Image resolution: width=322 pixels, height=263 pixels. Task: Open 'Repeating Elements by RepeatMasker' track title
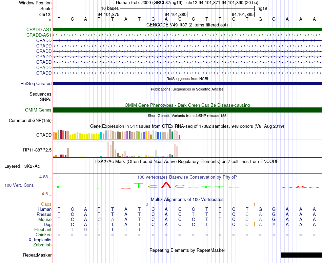tap(187, 250)
